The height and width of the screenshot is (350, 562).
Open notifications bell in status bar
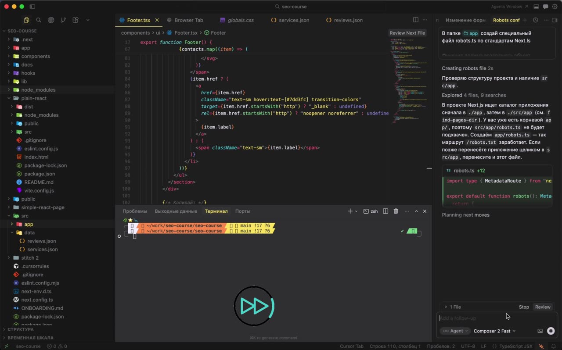554,346
